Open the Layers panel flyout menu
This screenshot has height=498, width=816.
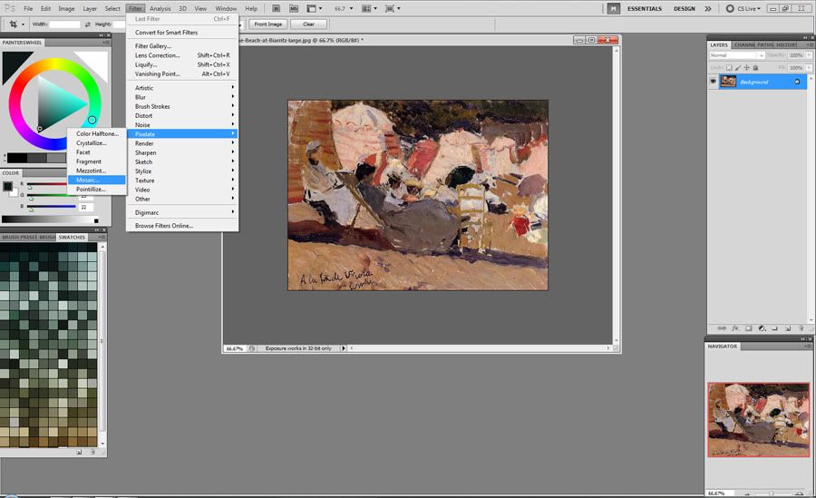810,45
